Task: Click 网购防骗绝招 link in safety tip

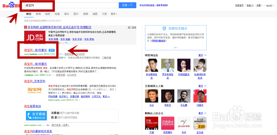Action: 159,41
